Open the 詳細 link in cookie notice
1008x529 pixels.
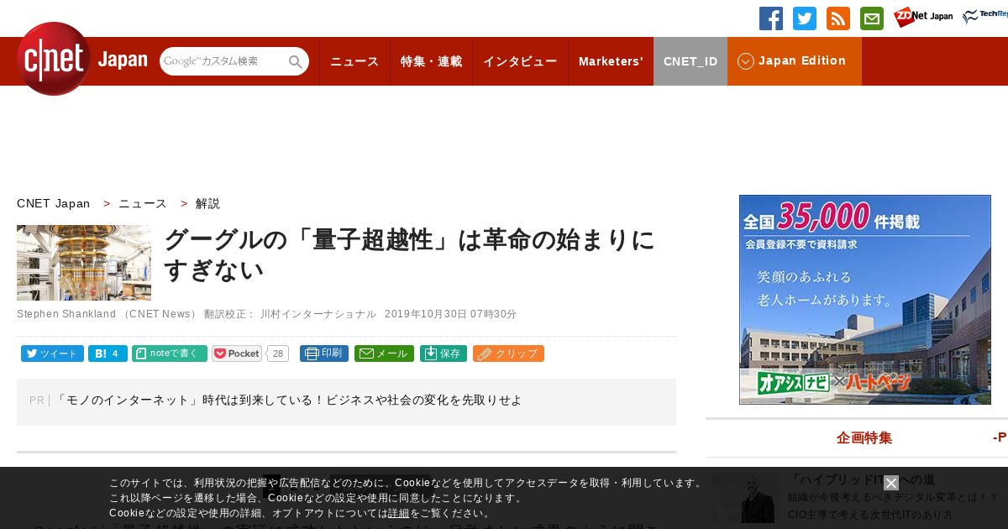click(x=399, y=513)
